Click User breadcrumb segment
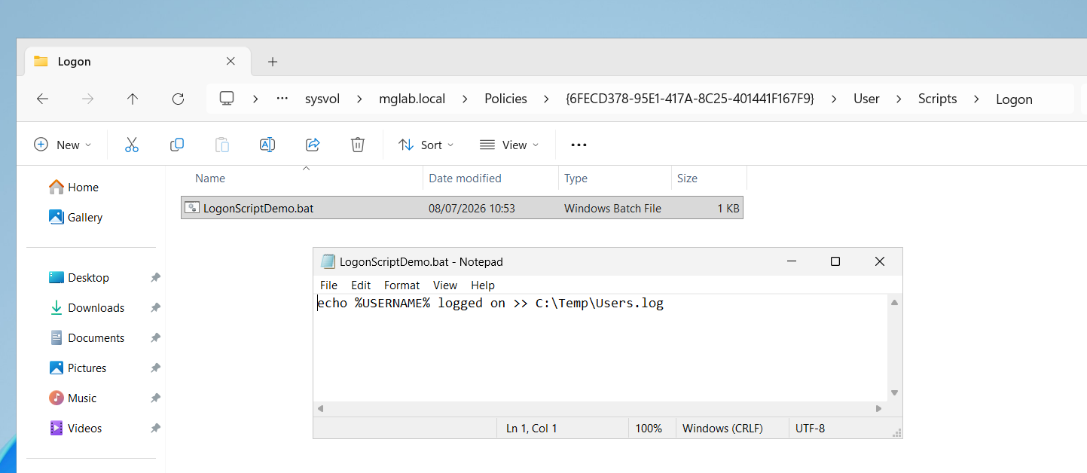The height and width of the screenshot is (473, 1087). pos(866,99)
